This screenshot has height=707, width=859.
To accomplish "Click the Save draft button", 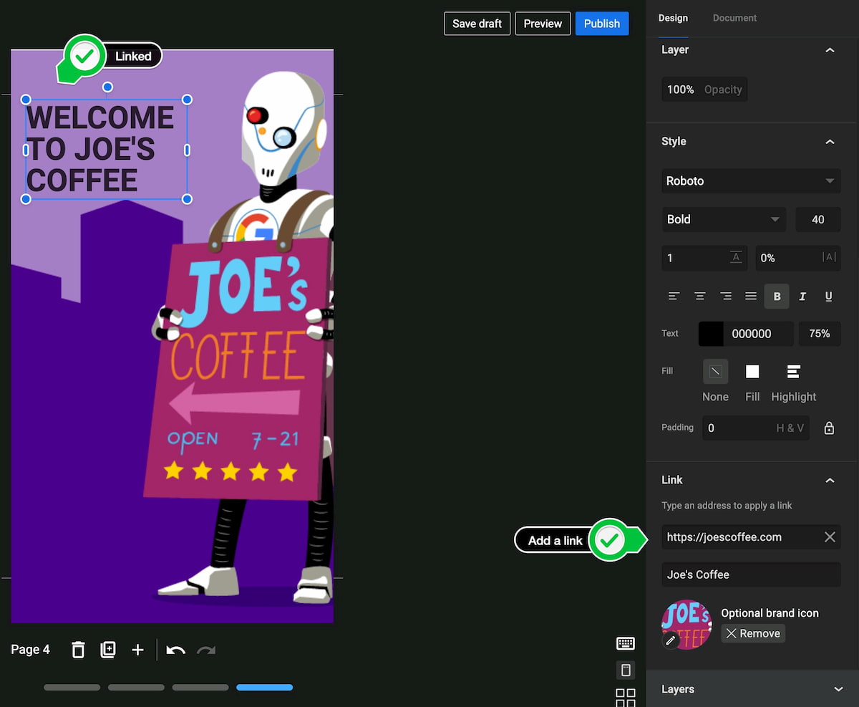I will click(477, 24).
